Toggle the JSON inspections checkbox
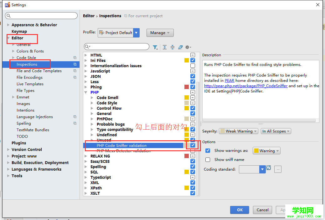The width and height of the screenshot is (325, 220). 193,76
